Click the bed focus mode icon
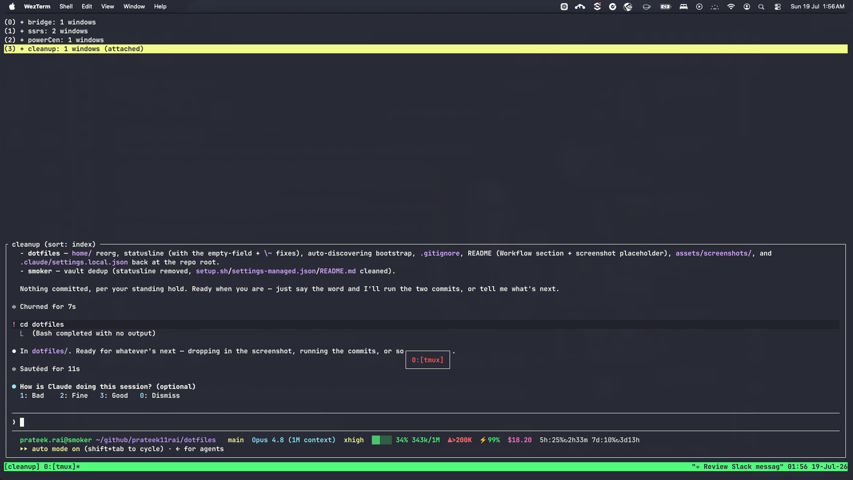Screen dimensions: 853x480 click(684, 7)
